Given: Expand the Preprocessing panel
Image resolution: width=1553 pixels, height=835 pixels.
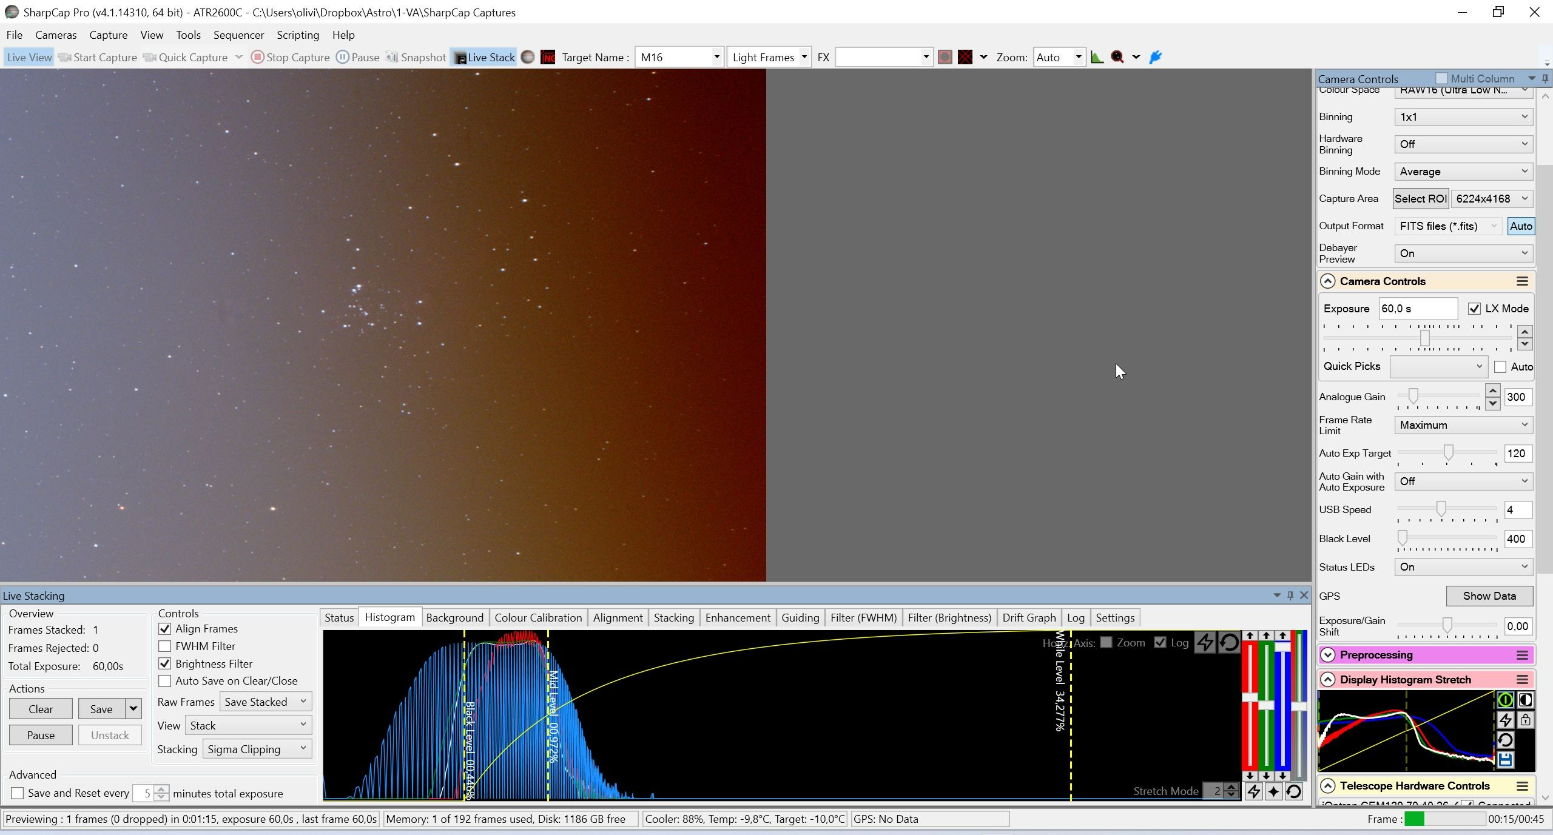Looking at the screenshot, I should 1328,655.
